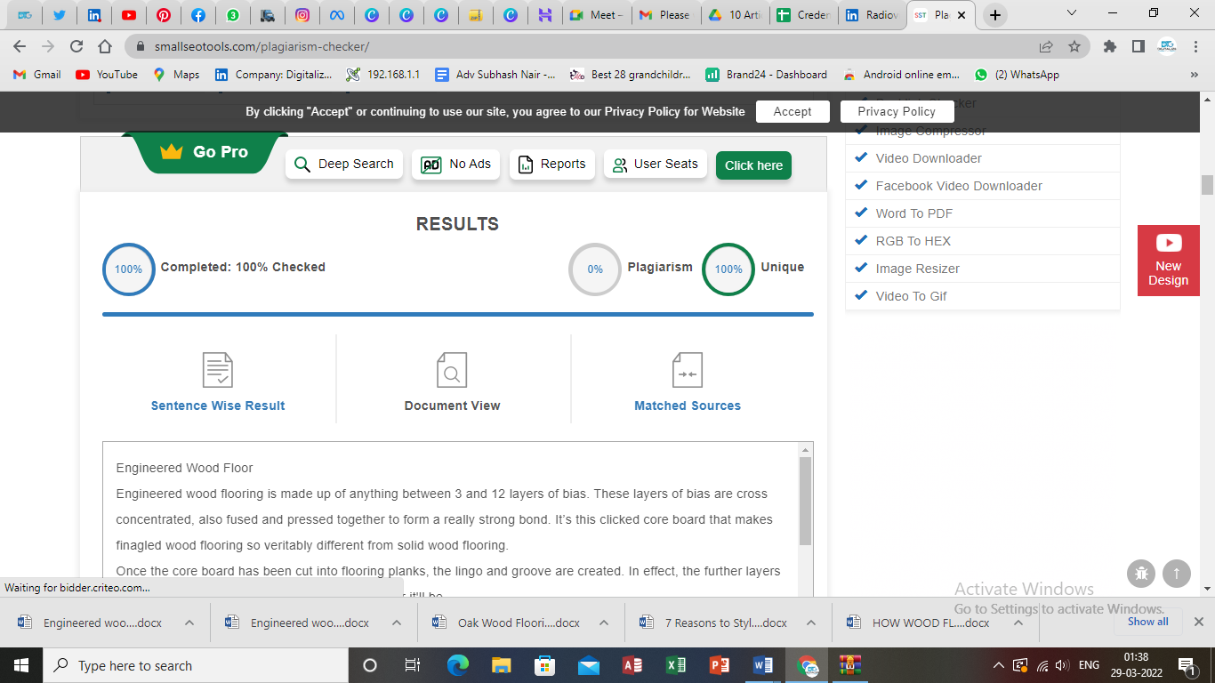
Task: Switch to the Pinterest tab
Action: pyautogui.click(x=164, y=15)
